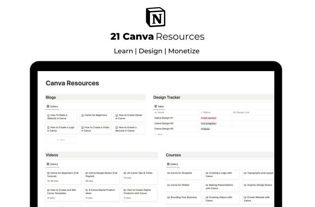This screenshot has width=315, height=207.
Task: Open the How to Create Ebook in Canva card
Action: [129, 117]
